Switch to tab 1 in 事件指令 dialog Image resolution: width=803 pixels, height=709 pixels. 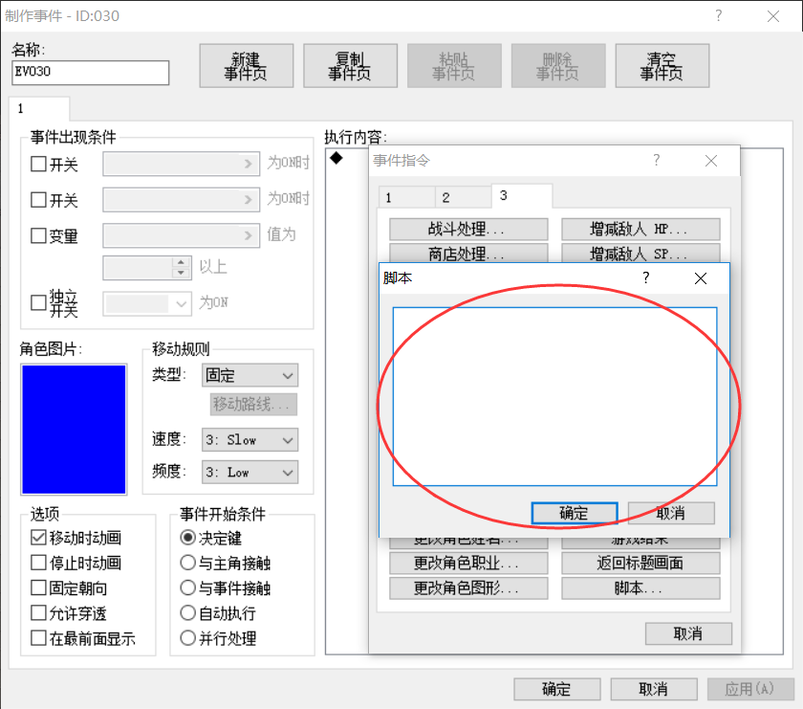(x=406, y=198)
